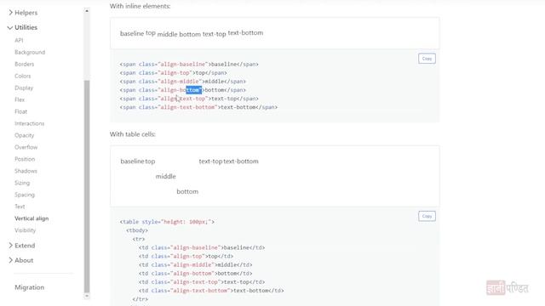Navigate to Display utilities
The width and height of the screenshot is (545, 306).
(x=24, y=88)
